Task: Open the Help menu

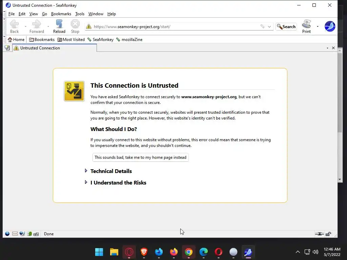Action: pyautogui.click(x=111, y=14)
